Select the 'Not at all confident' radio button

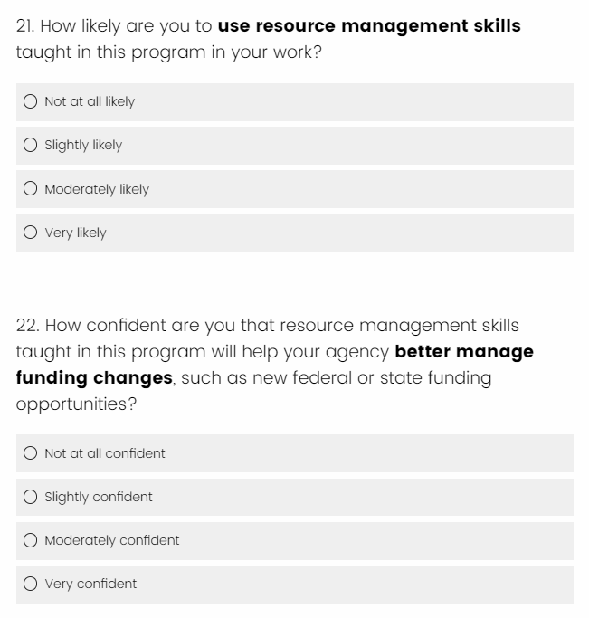(x=31, y=453)
